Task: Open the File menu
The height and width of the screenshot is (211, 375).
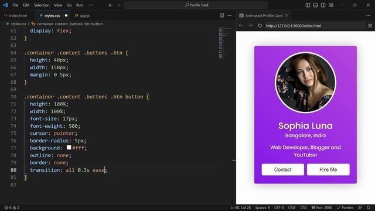Action: click(x=15, y=5)
